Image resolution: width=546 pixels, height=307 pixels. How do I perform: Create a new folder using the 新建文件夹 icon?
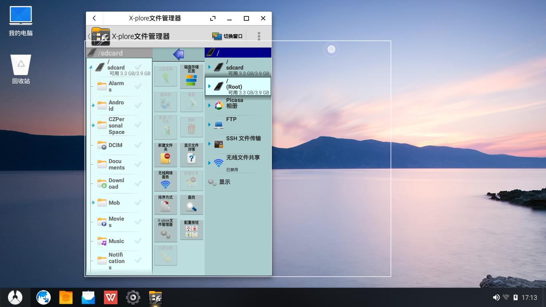tap(165, 155)
